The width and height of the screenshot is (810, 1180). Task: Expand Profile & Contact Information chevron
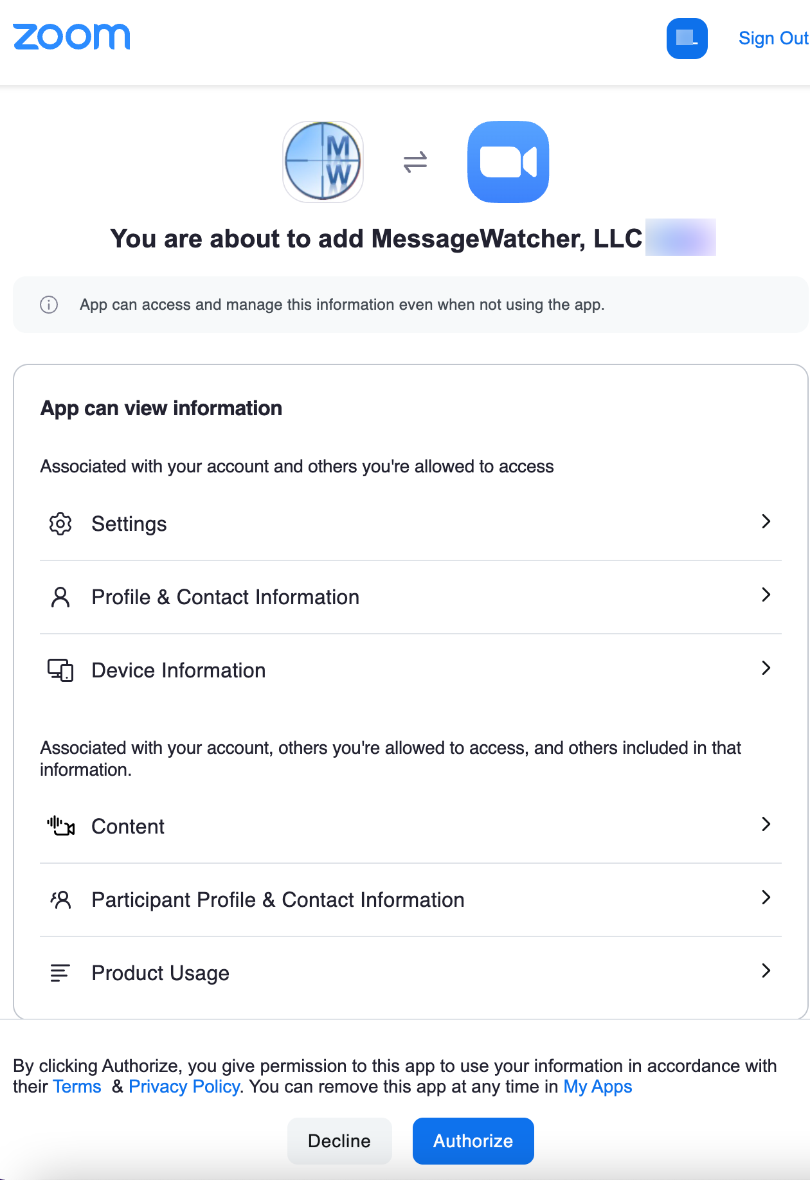[x=766, y=594]
